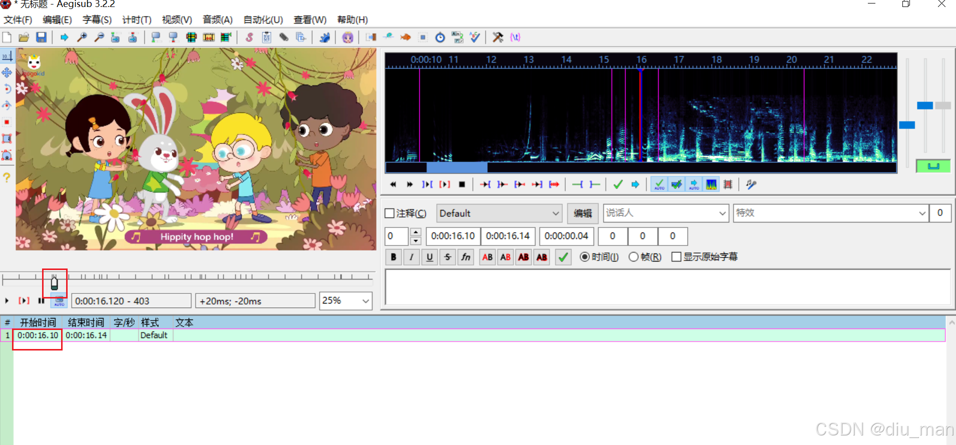Apply italic formatting button
Viewport: 956px width, 445px height.
coord(412,257)
